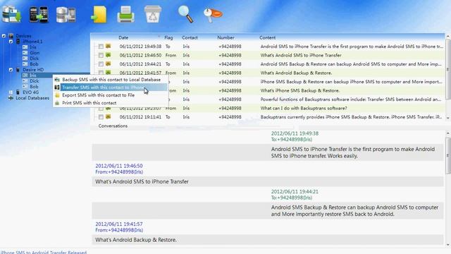
Task: Click the recycle bin delete toolbar icon
Action: pyautogui.click(x=153, y=14)
